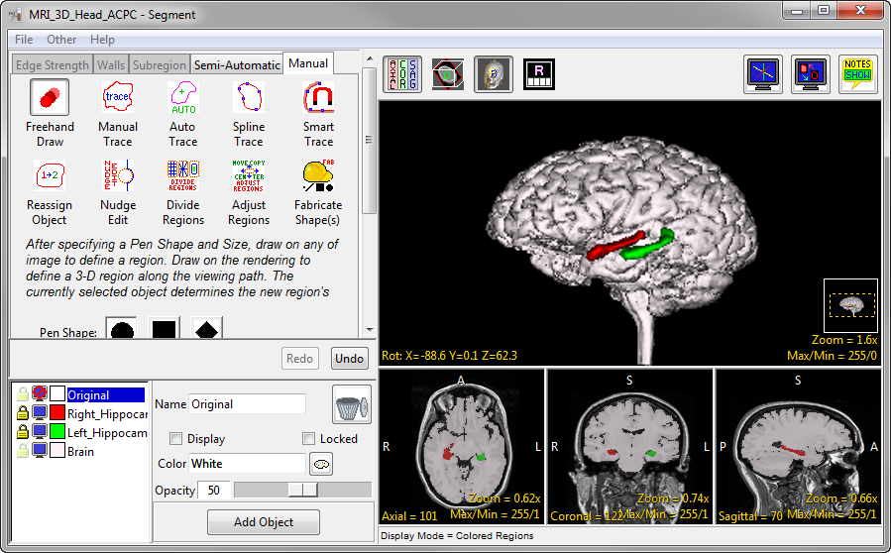Image resolution: width=891 pixels, height=553 pixels.
Task: Click the Notes Show icon
Action: 858,74
